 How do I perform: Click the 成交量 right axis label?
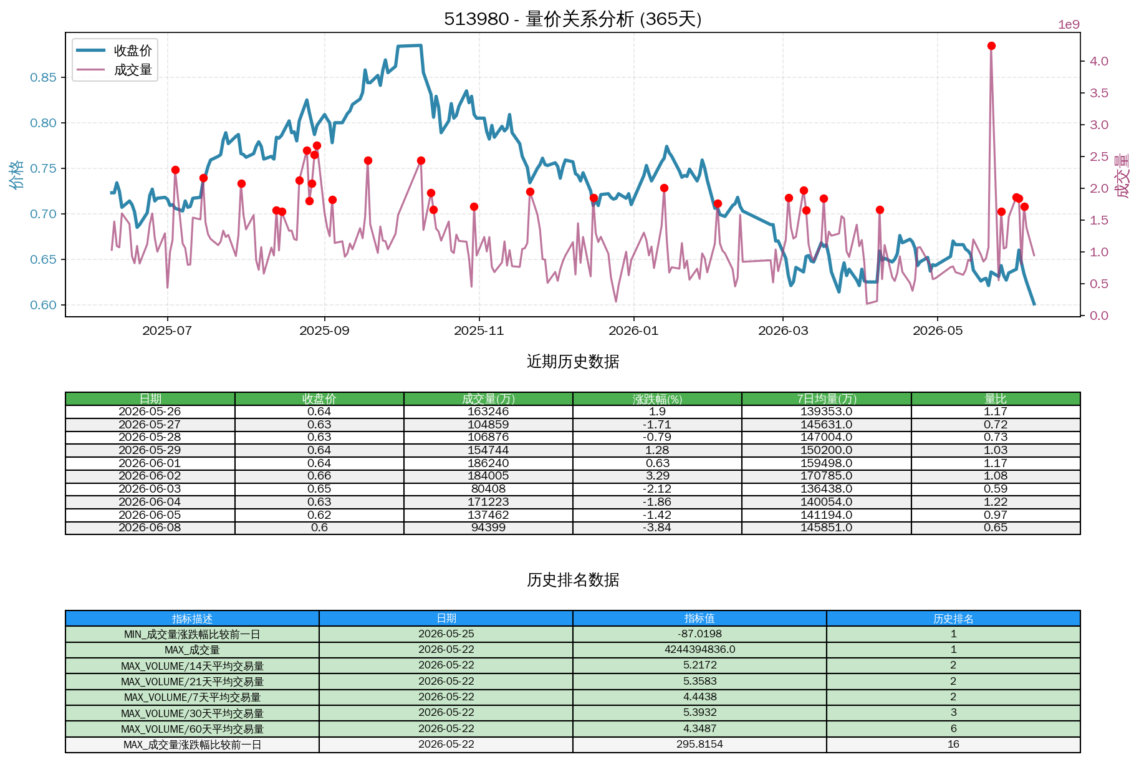coord(1122,175)
